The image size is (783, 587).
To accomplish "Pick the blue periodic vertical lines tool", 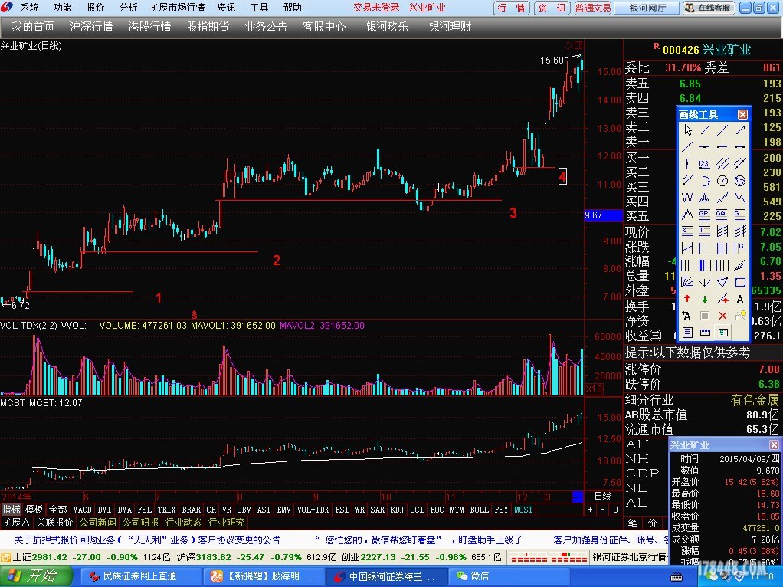I will tap(705, 264).
